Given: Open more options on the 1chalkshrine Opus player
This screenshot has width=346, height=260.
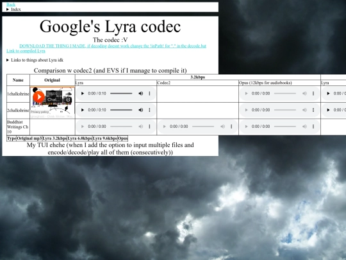Looking at the screenshot, I should pyautogui.click(x=313, y=94).
